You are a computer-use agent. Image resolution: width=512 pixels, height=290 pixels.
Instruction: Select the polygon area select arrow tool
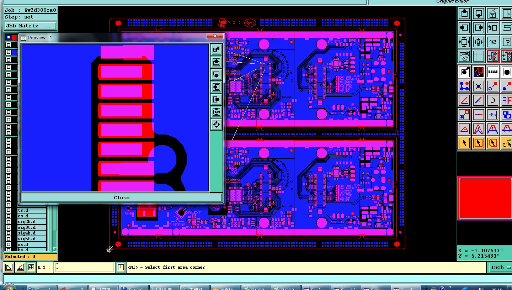tap(493, 143)
